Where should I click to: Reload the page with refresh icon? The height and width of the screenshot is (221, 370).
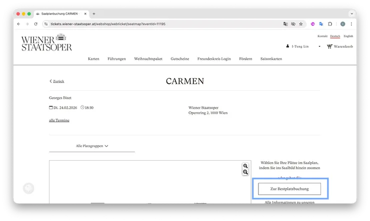(x=35, y=24)
